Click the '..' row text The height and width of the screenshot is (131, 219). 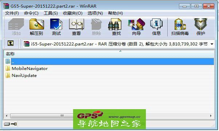(13, 62)
